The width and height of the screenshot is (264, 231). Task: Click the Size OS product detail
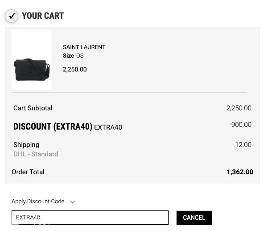coord(73,56)
